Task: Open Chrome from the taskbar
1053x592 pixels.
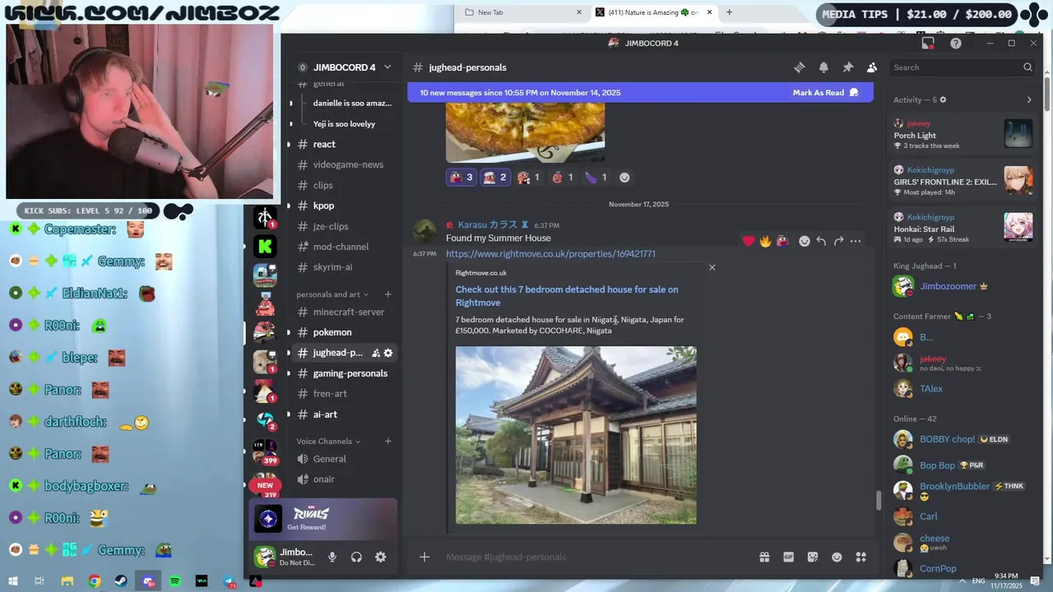Action: (x=95, y=581)
